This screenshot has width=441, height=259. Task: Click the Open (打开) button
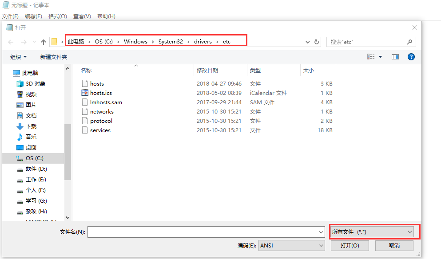click(x=350, y=246)
